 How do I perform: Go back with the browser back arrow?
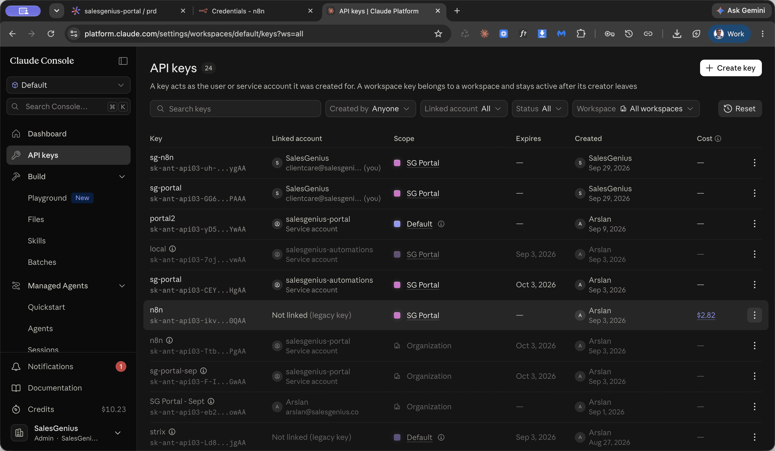tap(12, 33)
